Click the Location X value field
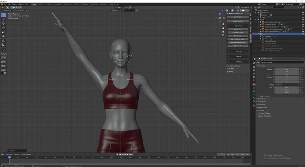Screen dimensions: 305x167 [287, 69]
